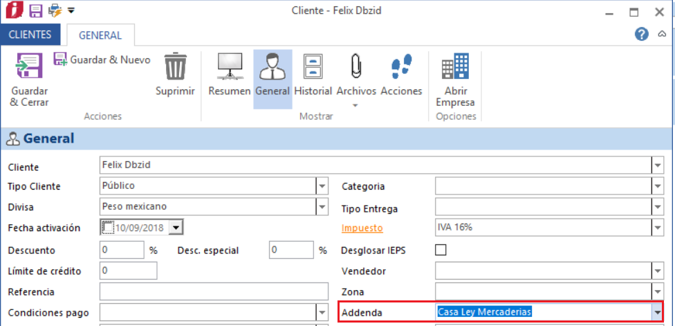Click the Impuesto link label
The image size is (675, 326).
coord(362,228)
